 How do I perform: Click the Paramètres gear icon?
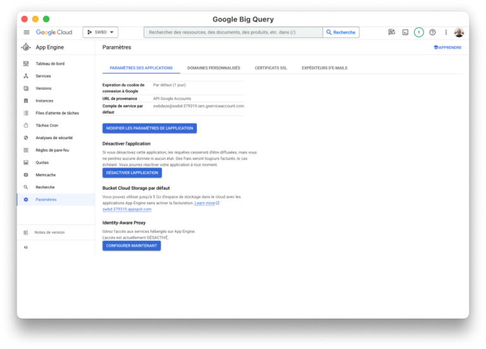(26, 200)
